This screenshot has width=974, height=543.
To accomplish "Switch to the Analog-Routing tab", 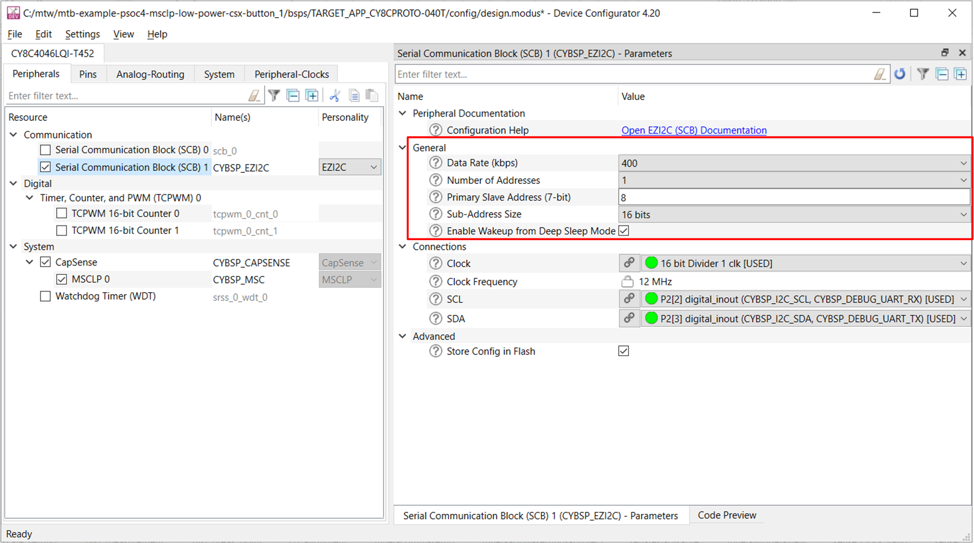I will point(150,74).
